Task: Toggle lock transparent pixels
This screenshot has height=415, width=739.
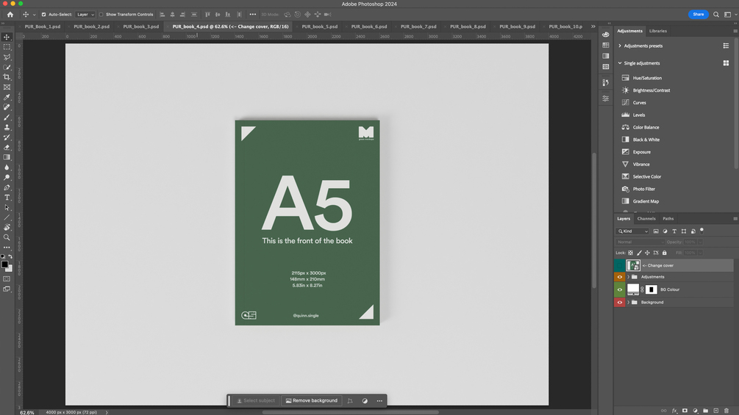Action: 631,253
